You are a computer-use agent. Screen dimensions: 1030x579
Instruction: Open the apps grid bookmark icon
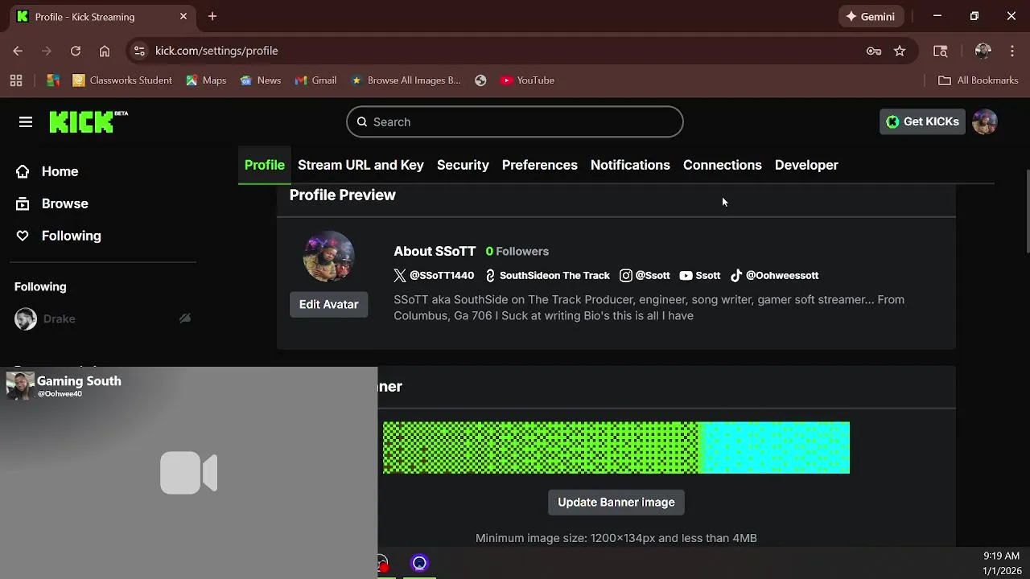[x=16, y=80]
